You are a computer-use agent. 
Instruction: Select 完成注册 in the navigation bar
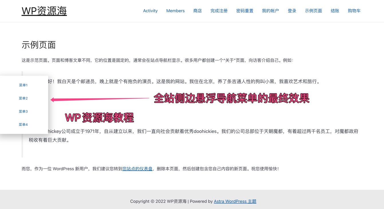[219, 11]
